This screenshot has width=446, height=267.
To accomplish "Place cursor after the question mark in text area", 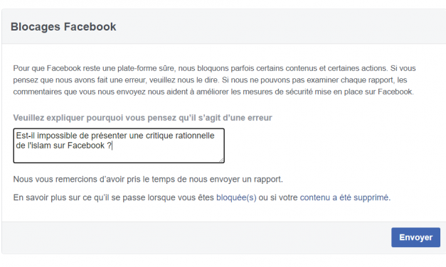I will (x=112, y=146).
